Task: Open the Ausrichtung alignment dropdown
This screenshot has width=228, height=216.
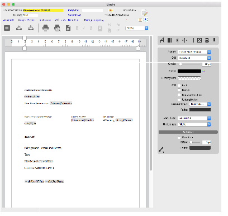Action: (194, 118)
